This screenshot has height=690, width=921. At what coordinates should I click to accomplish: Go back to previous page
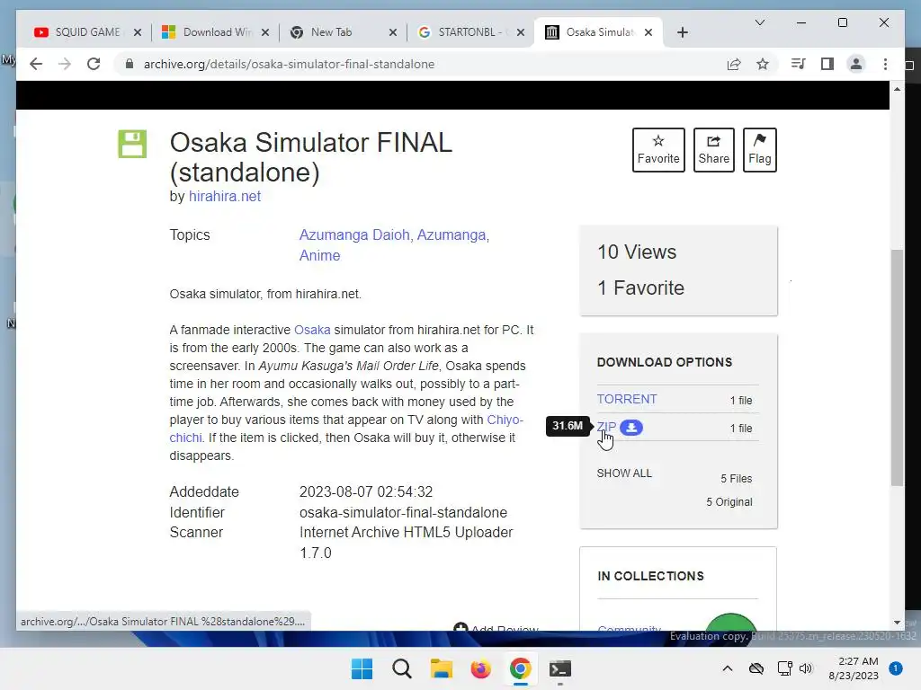[x=36, y=64]
